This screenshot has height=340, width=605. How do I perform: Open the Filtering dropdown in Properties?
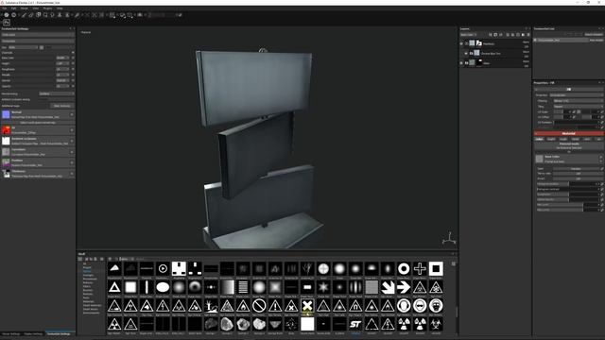578,101
